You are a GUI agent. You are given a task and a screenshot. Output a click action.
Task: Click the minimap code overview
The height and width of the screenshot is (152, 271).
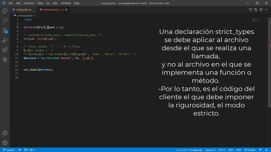[x=260, y=20]
